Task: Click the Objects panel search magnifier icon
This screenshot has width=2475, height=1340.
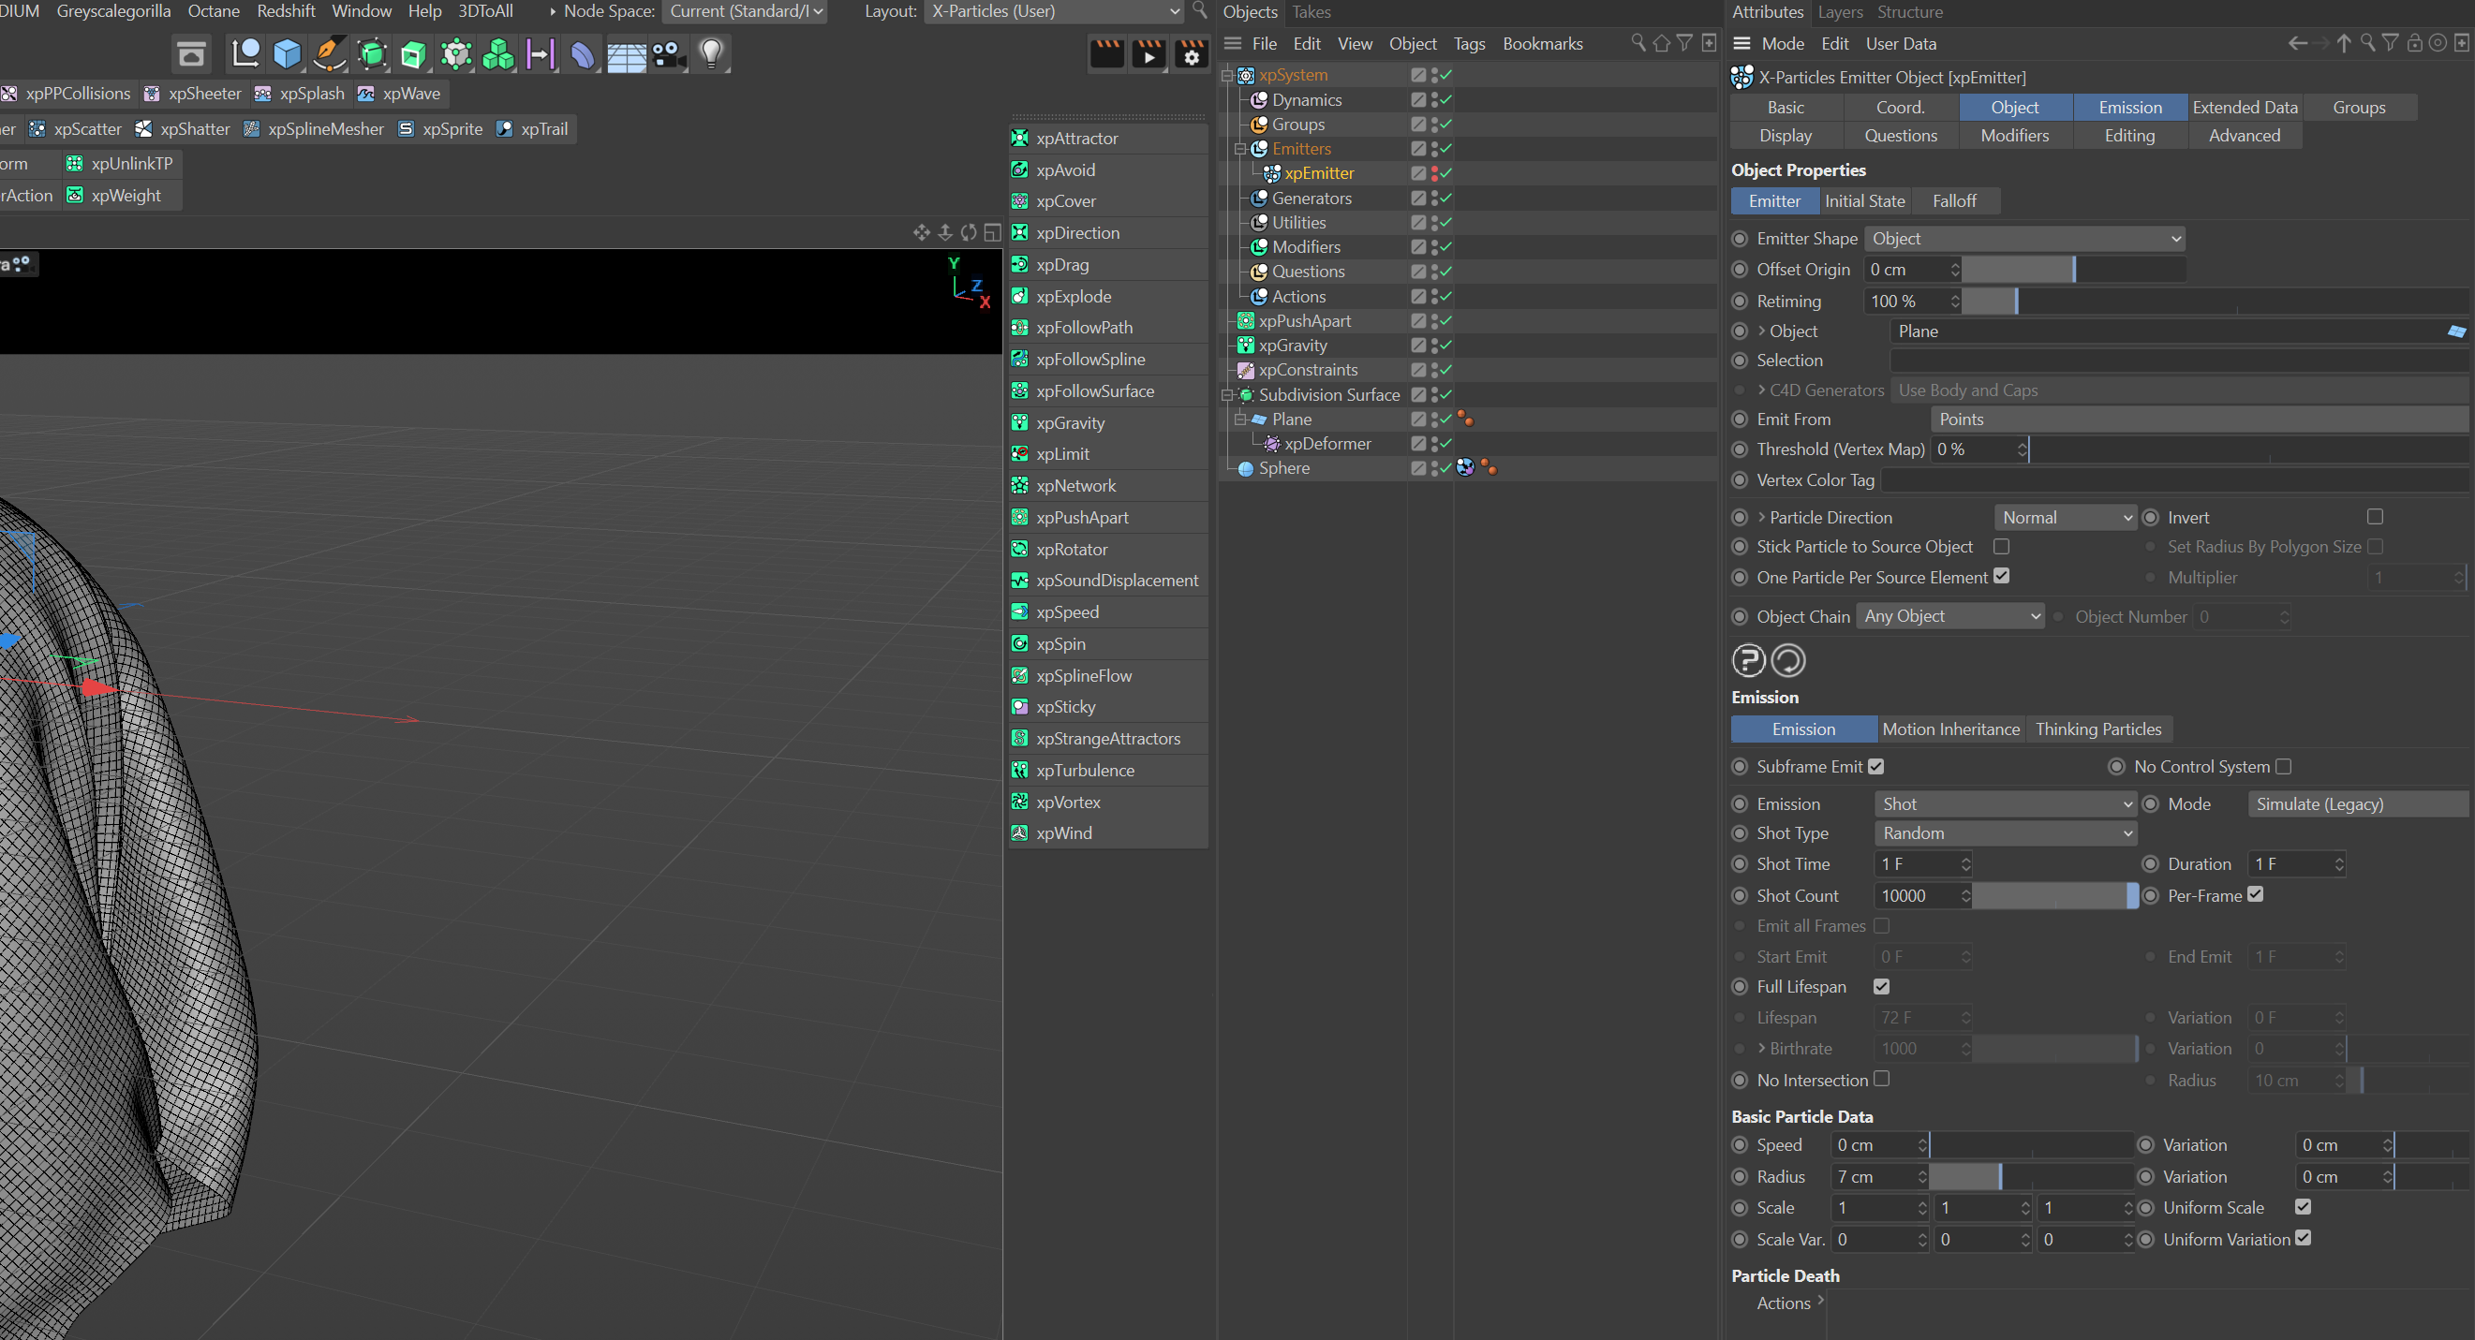Action: 1638,43
